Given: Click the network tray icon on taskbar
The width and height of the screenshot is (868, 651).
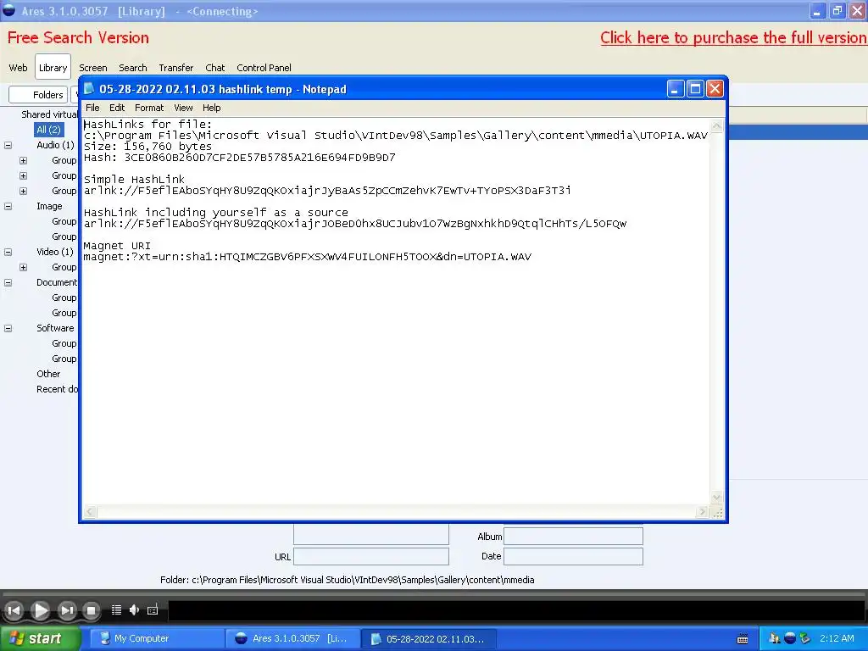Looking at the screenshot, I should coord(775,638).
